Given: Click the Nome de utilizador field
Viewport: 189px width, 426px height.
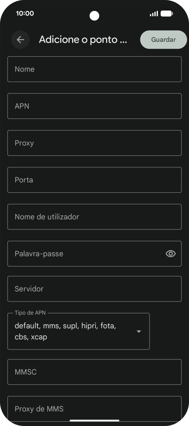Looking at the screenshot, I should pyautogui.click(x=94, y=217).
